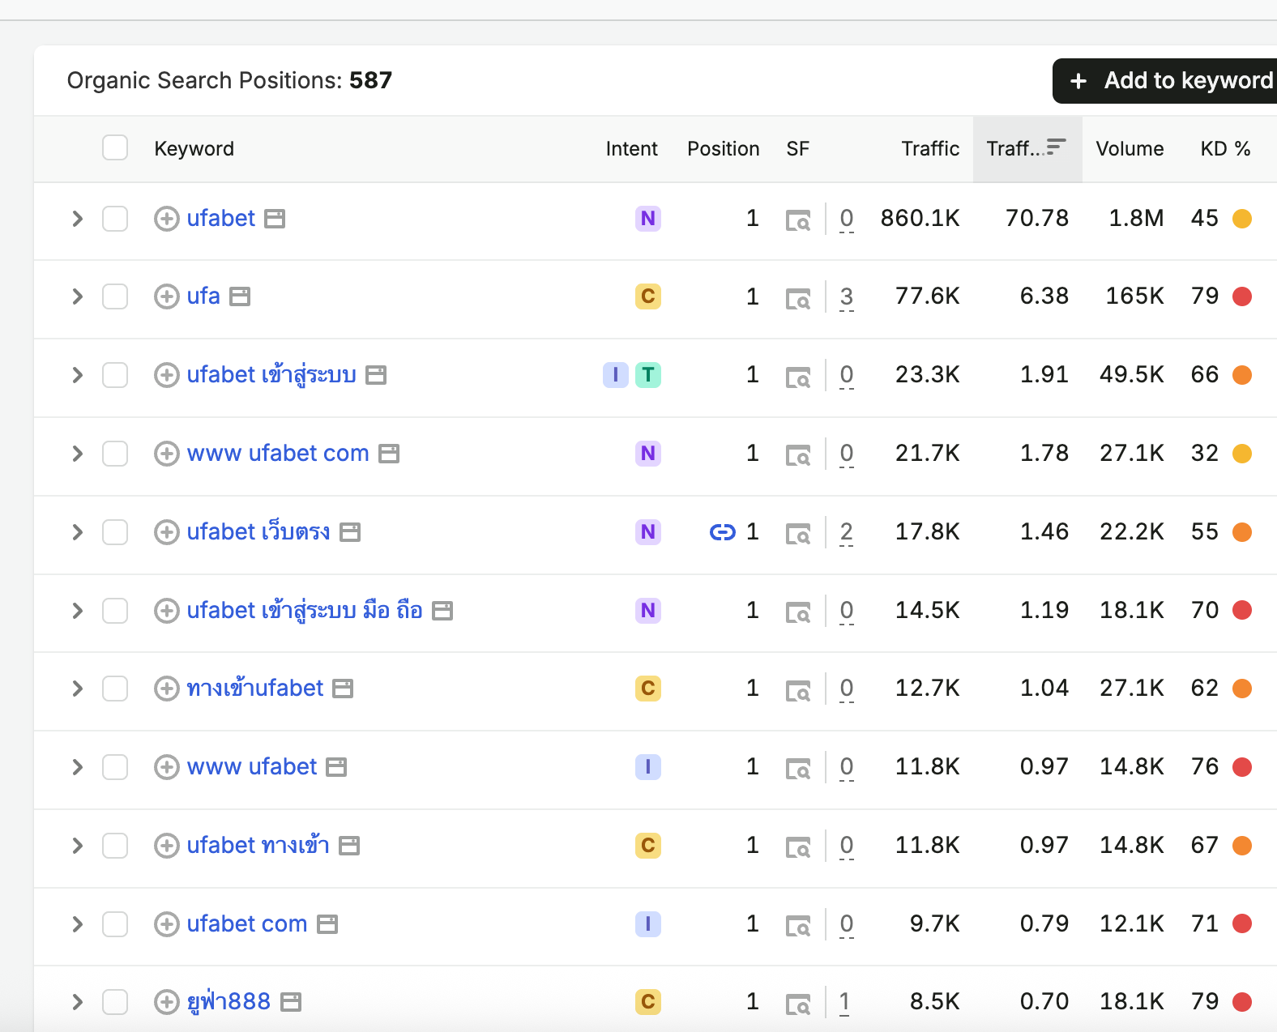Click the link icon in ufabet เว็บตรง row

tap(723, 532)
